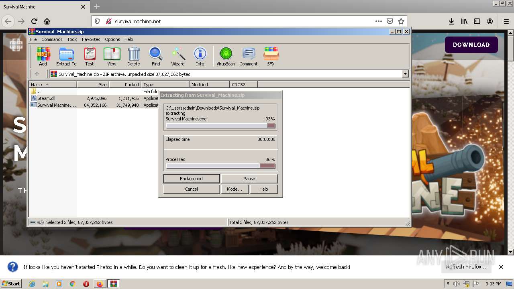
Task: Open the Help menu in WinRAR
Action: [128, 39]
